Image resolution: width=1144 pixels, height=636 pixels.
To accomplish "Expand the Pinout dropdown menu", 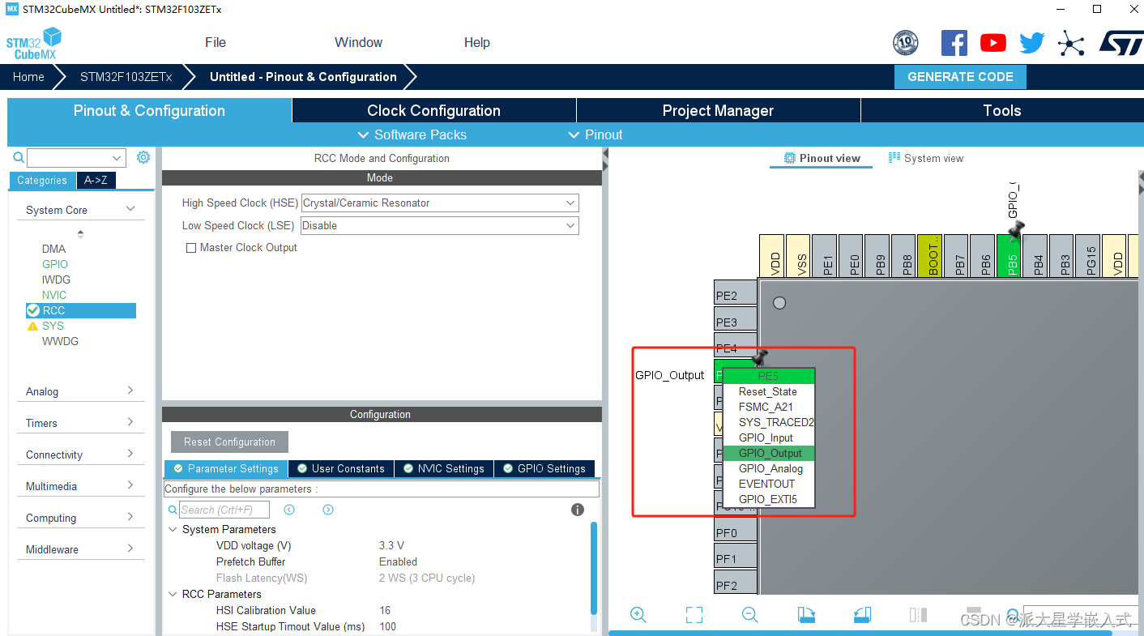I will click(595, 134).
